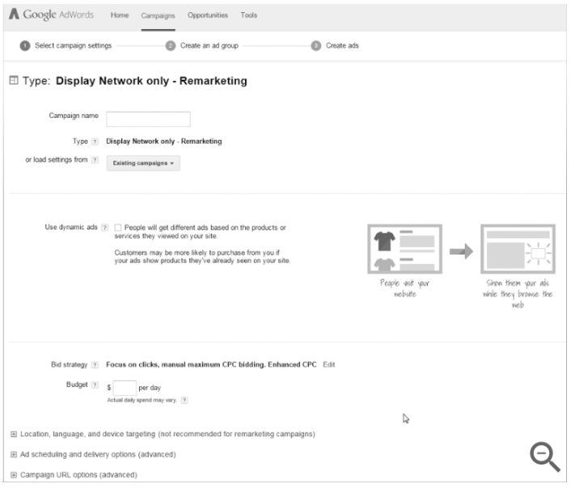The image size is (571, 488).
Task: Open the Existing campaigns dropdown
Action: (x=143, y=163)
